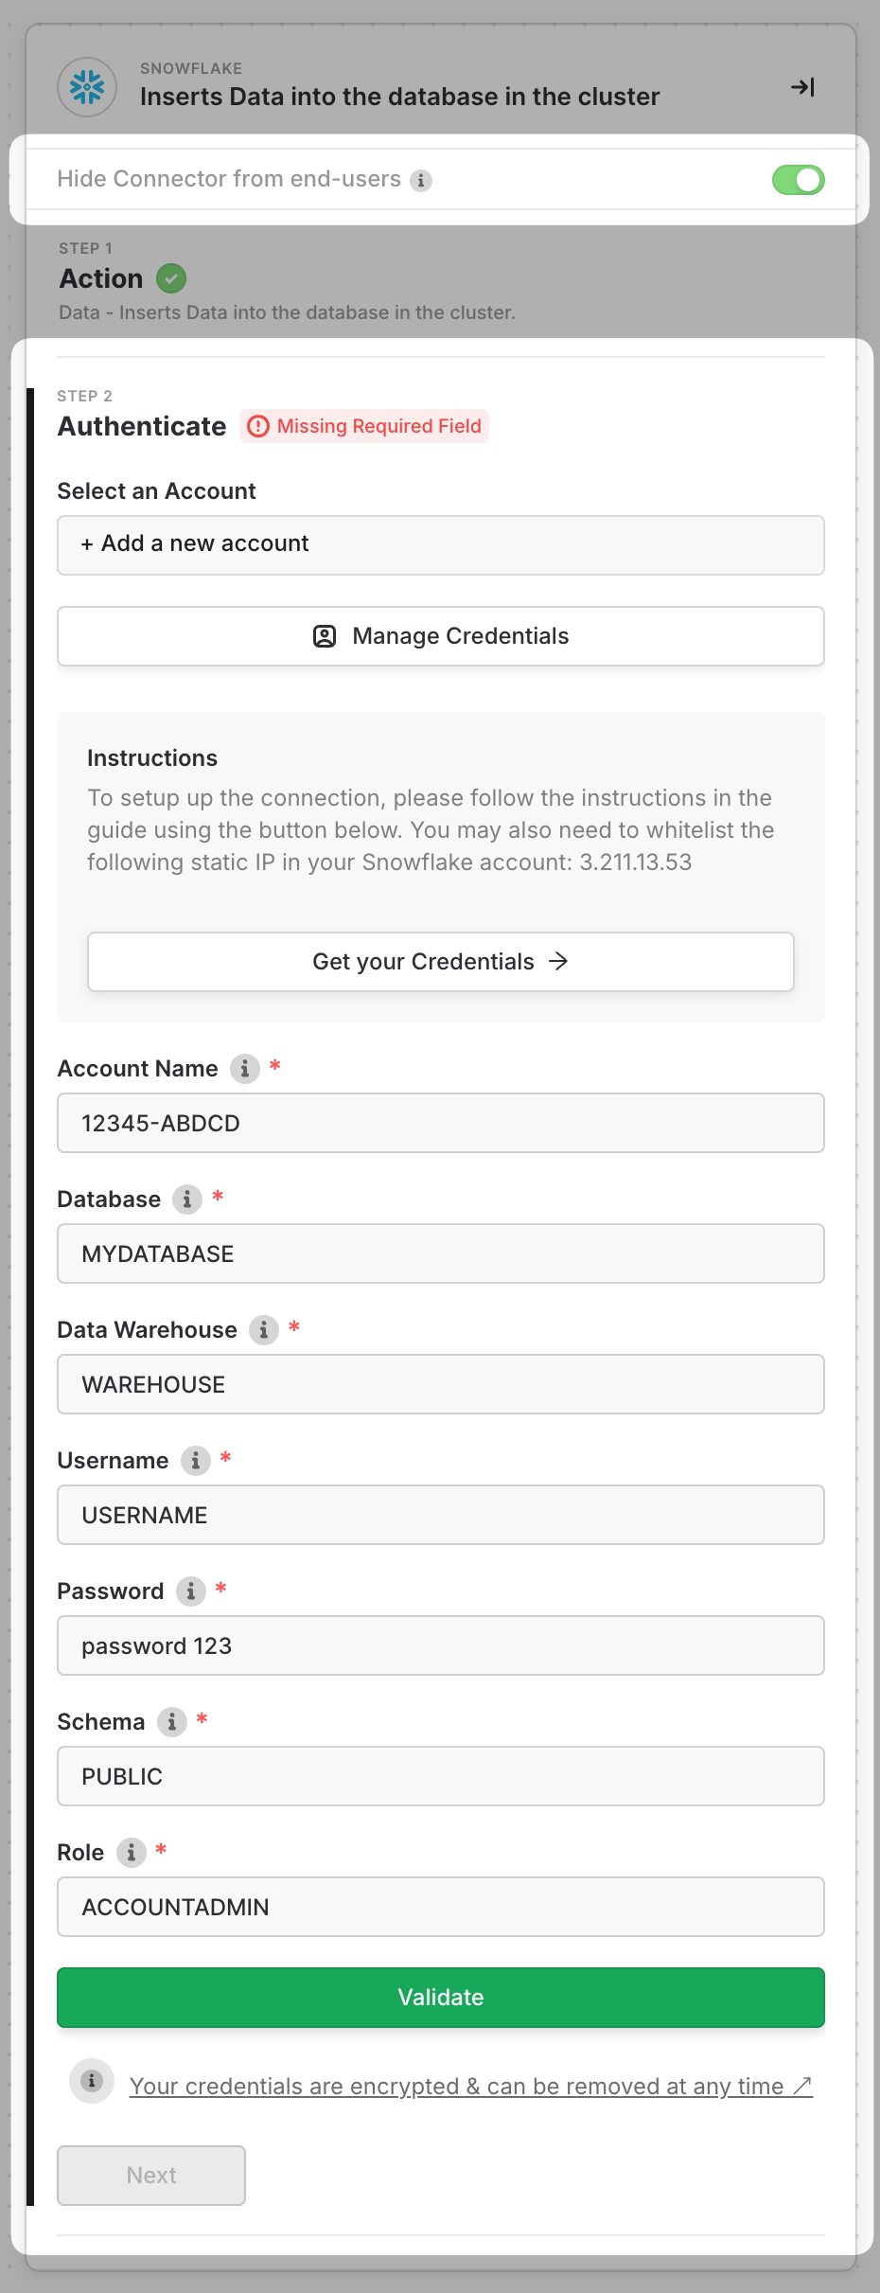This screenshot has height=2293, width=880.
Task: Click info icon beside Hide Connector label
Action: (x=421, y=180)
